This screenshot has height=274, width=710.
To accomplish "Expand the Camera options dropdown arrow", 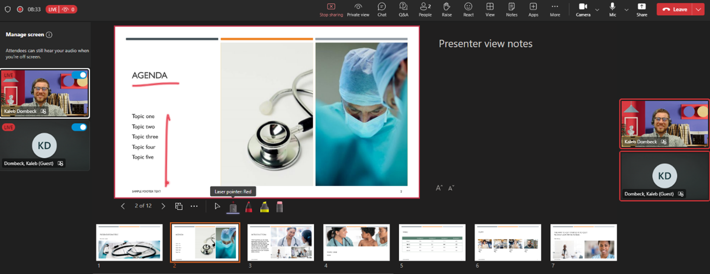I will (597, 9).
